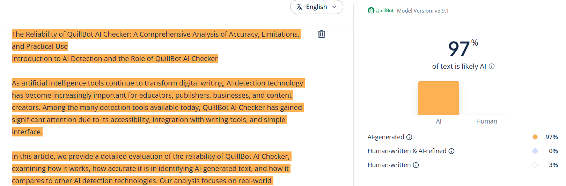Click the orange AI bar in chart
Image resolution: width=566 pixels, height=186 pixels.
click(x=438, y=98)
